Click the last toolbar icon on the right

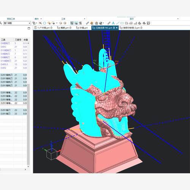tap(149, 23)
